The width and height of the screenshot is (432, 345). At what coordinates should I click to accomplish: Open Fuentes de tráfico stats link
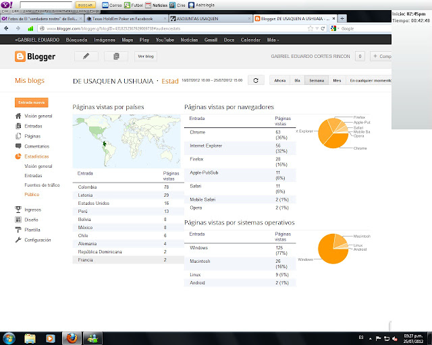click(42, 185)
